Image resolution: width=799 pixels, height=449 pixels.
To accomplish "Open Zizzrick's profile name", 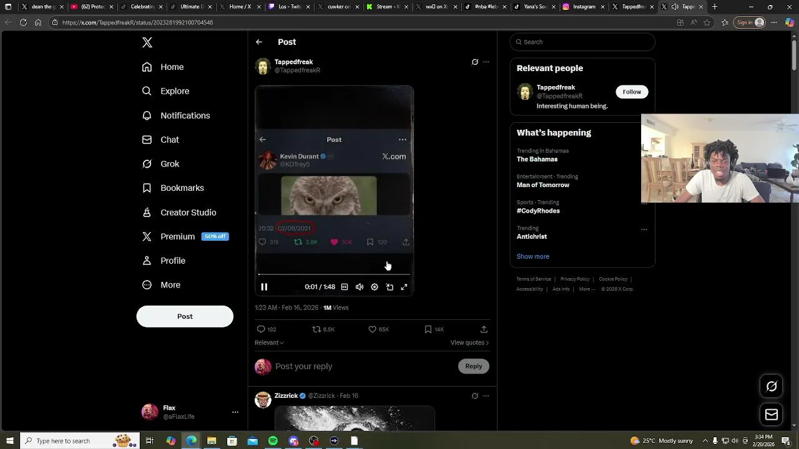I will pos(286,395).
